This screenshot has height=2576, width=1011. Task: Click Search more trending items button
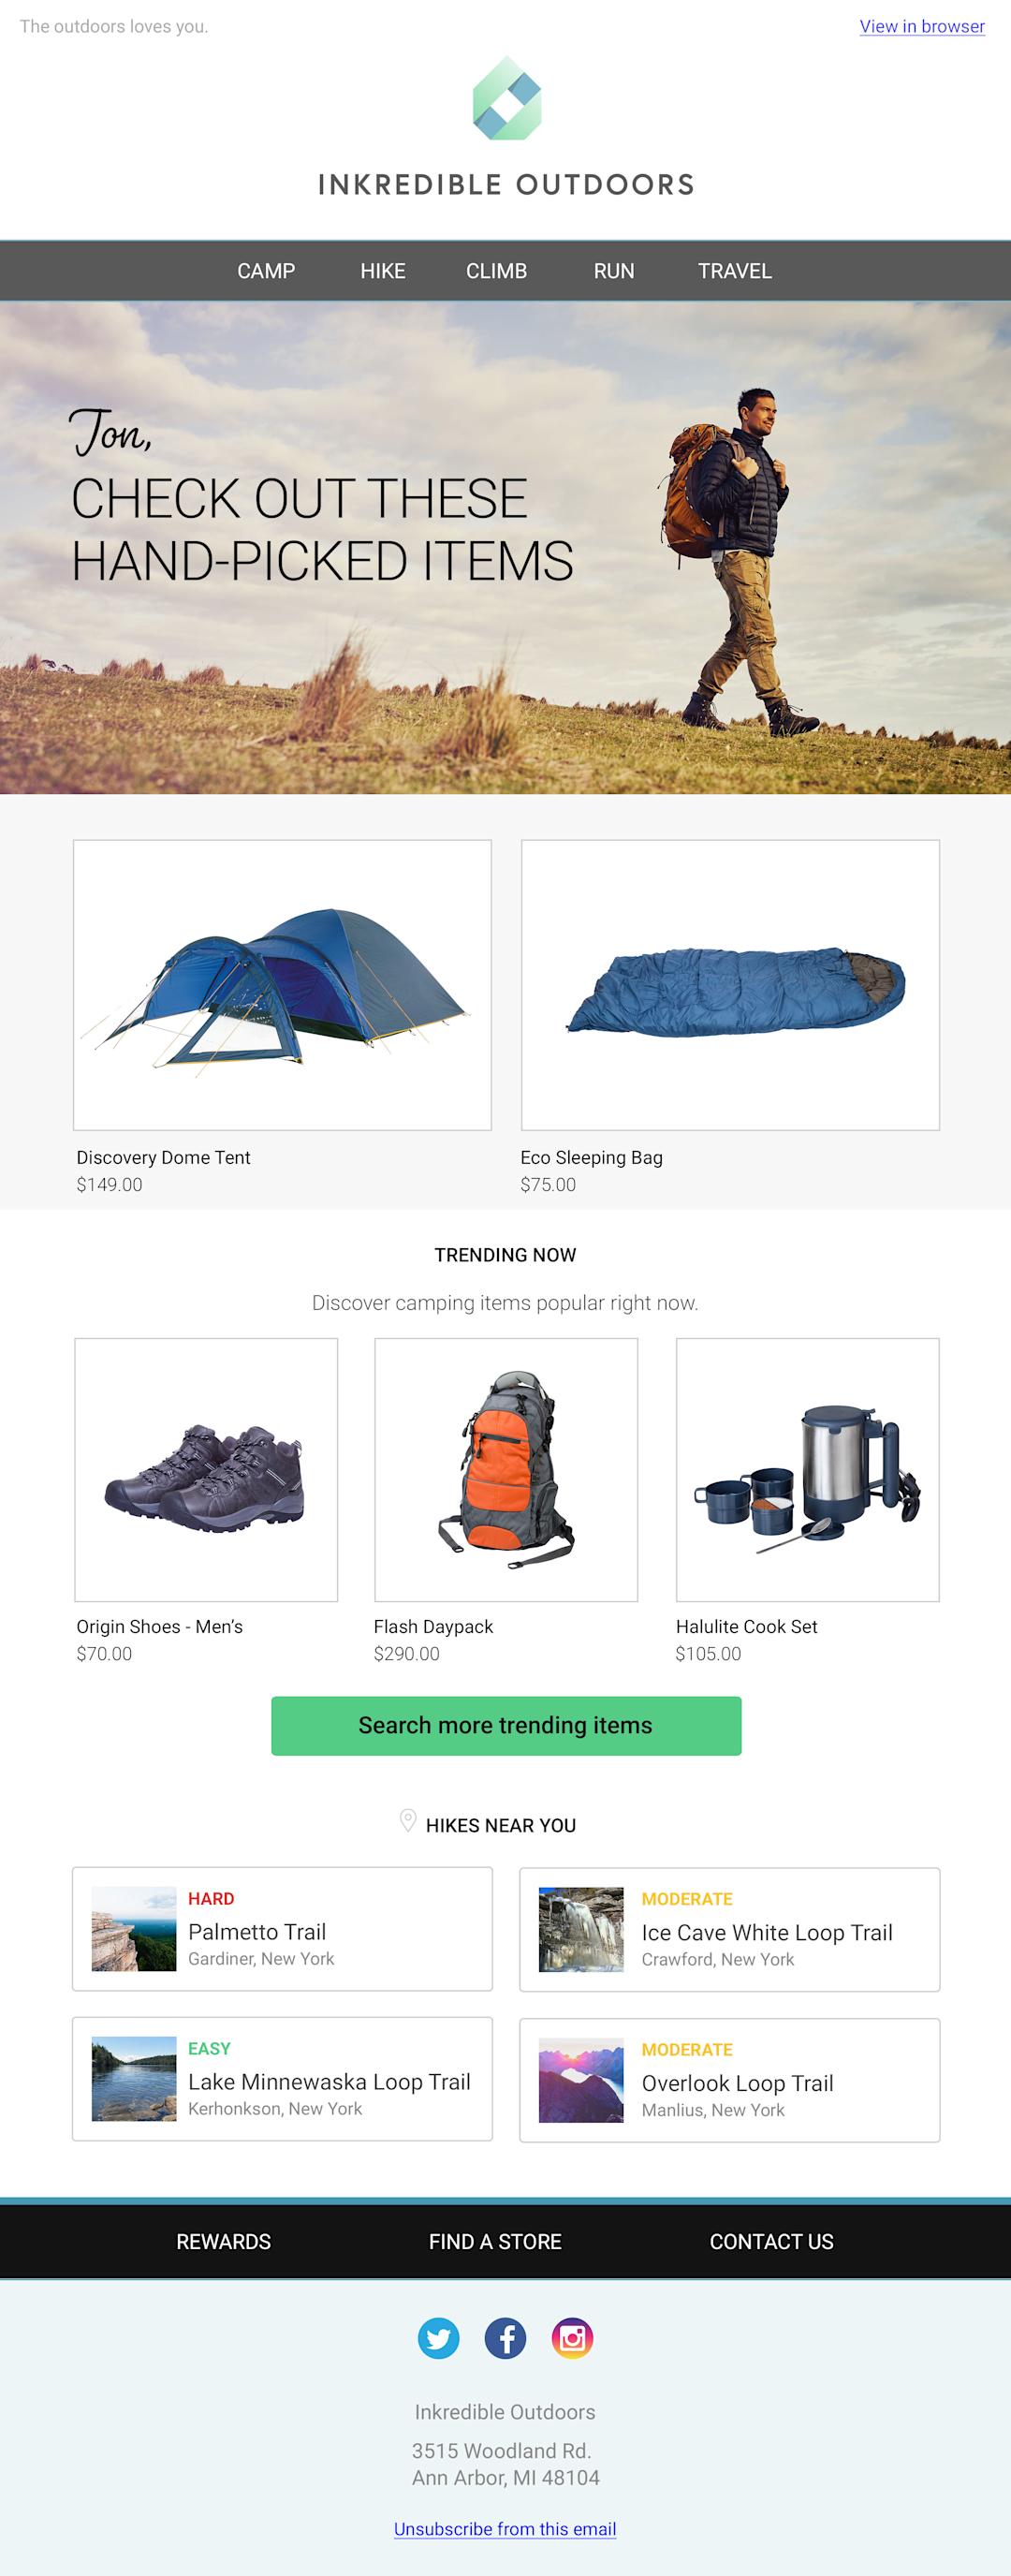[506, 1725]
